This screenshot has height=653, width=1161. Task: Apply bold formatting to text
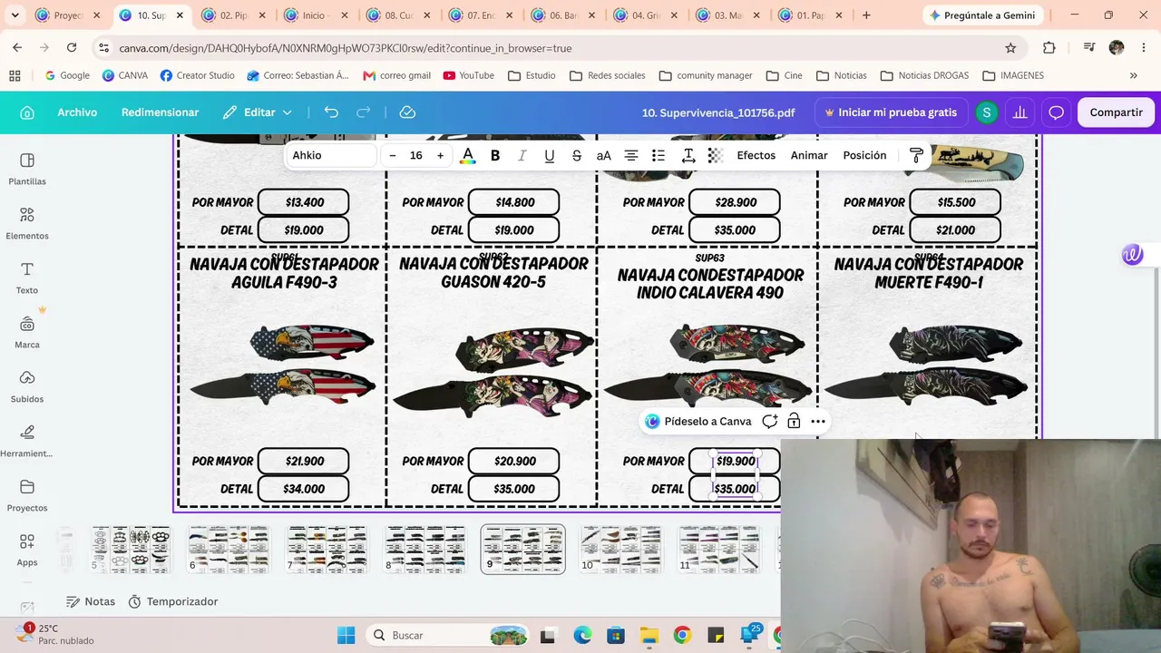tap(495, 156)
